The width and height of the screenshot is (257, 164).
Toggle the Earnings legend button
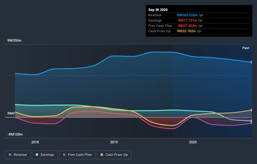pyautogui.click(x=45, y=155)
